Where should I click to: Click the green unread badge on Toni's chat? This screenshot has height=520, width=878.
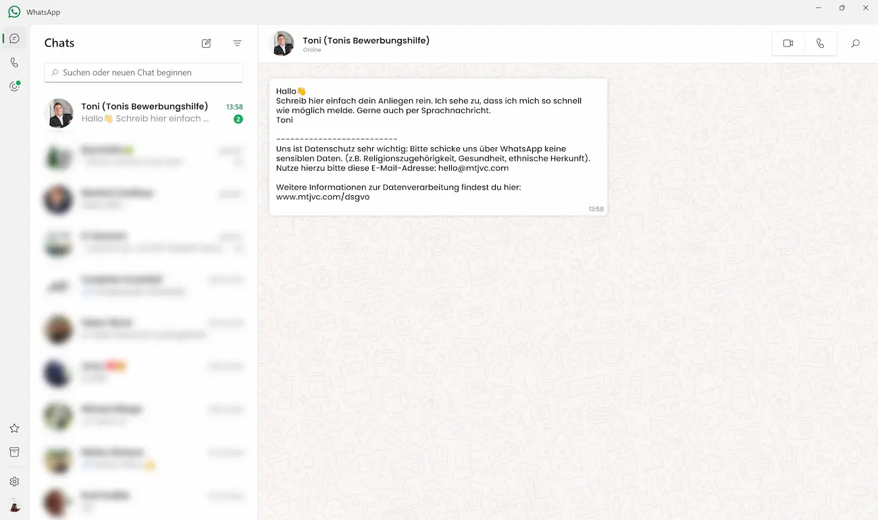(238, 120)
